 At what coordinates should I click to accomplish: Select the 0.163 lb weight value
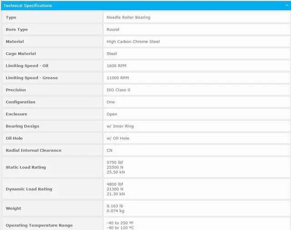[115, 206]
